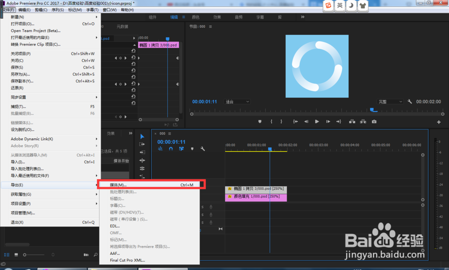Choose EDL... export option
449x270 pixels.
(x=150, y=226)
